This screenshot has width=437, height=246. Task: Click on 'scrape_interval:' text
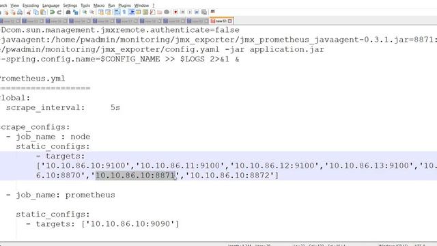46,108
